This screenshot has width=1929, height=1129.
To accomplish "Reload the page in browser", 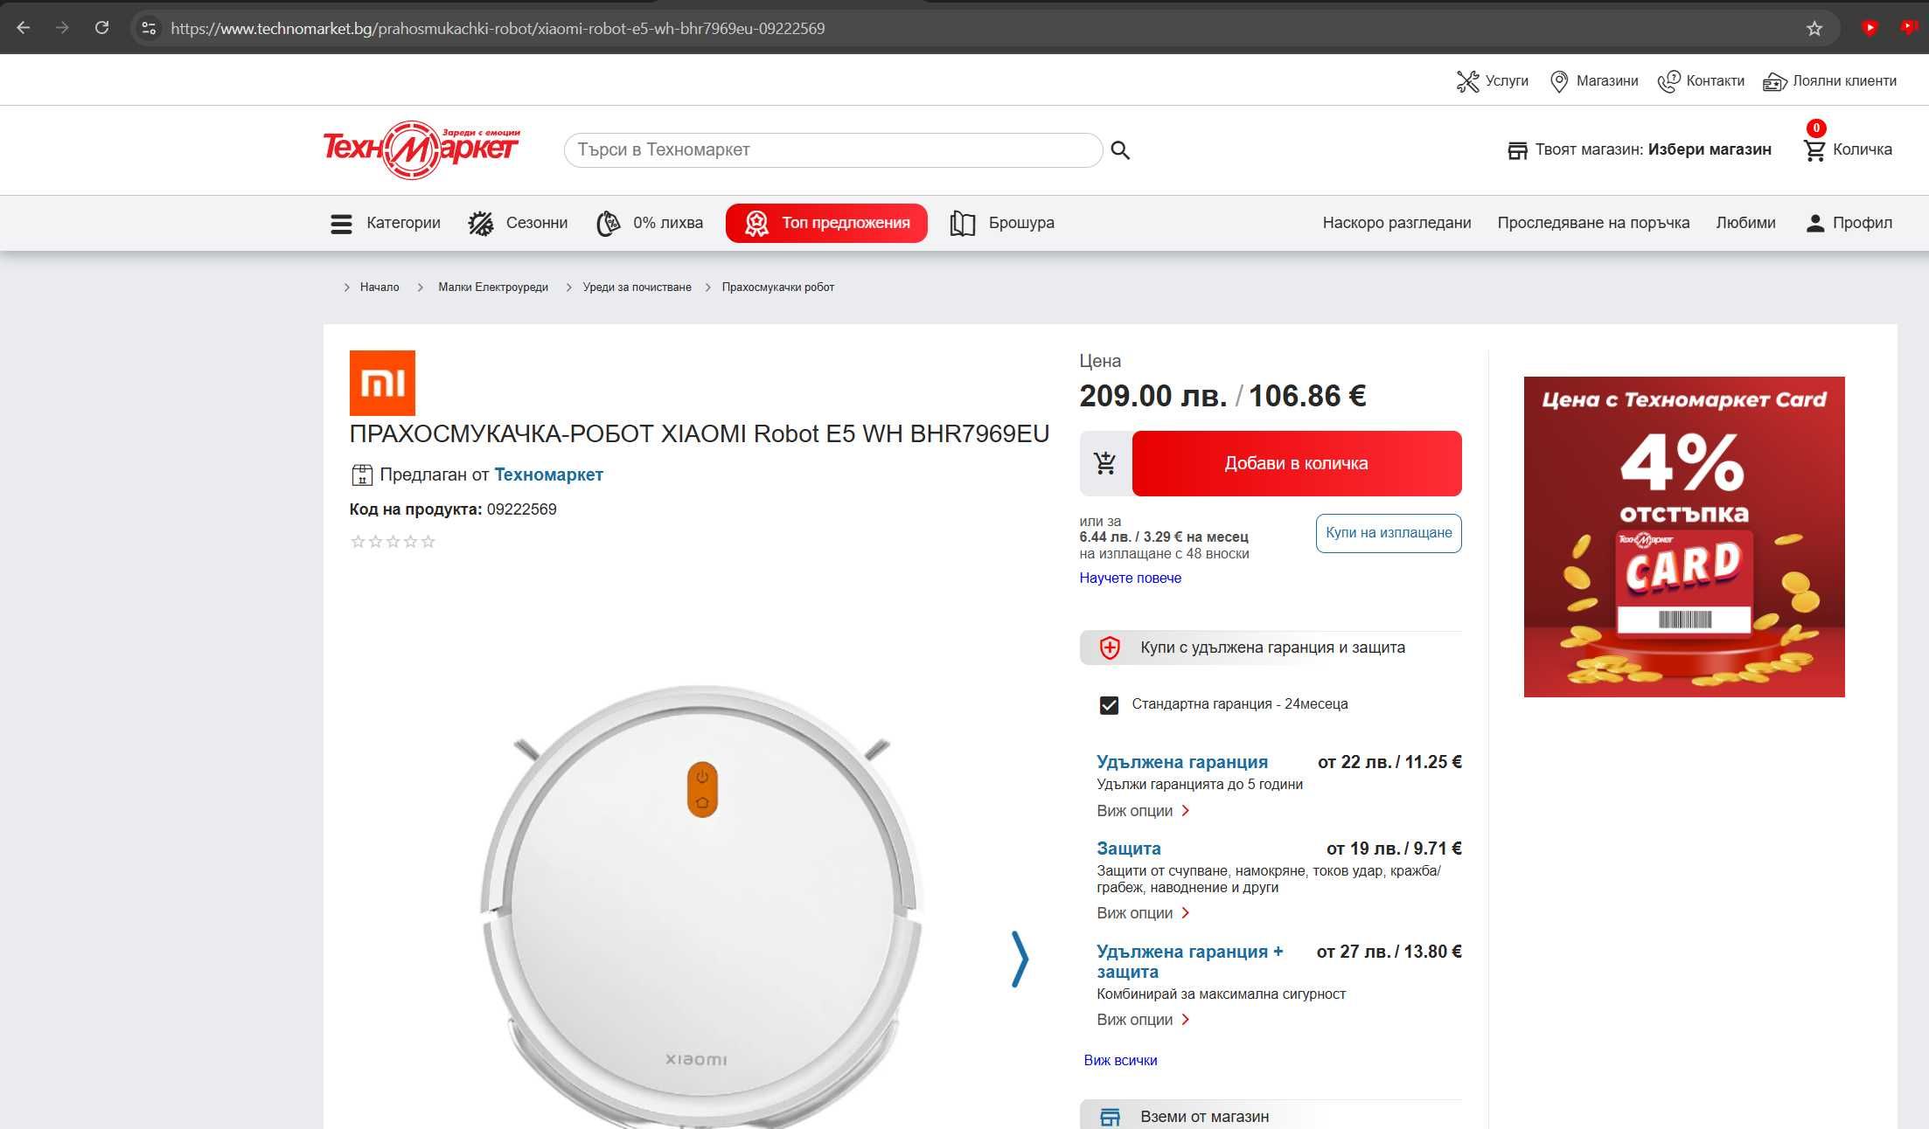I will (x=101, y=28).
